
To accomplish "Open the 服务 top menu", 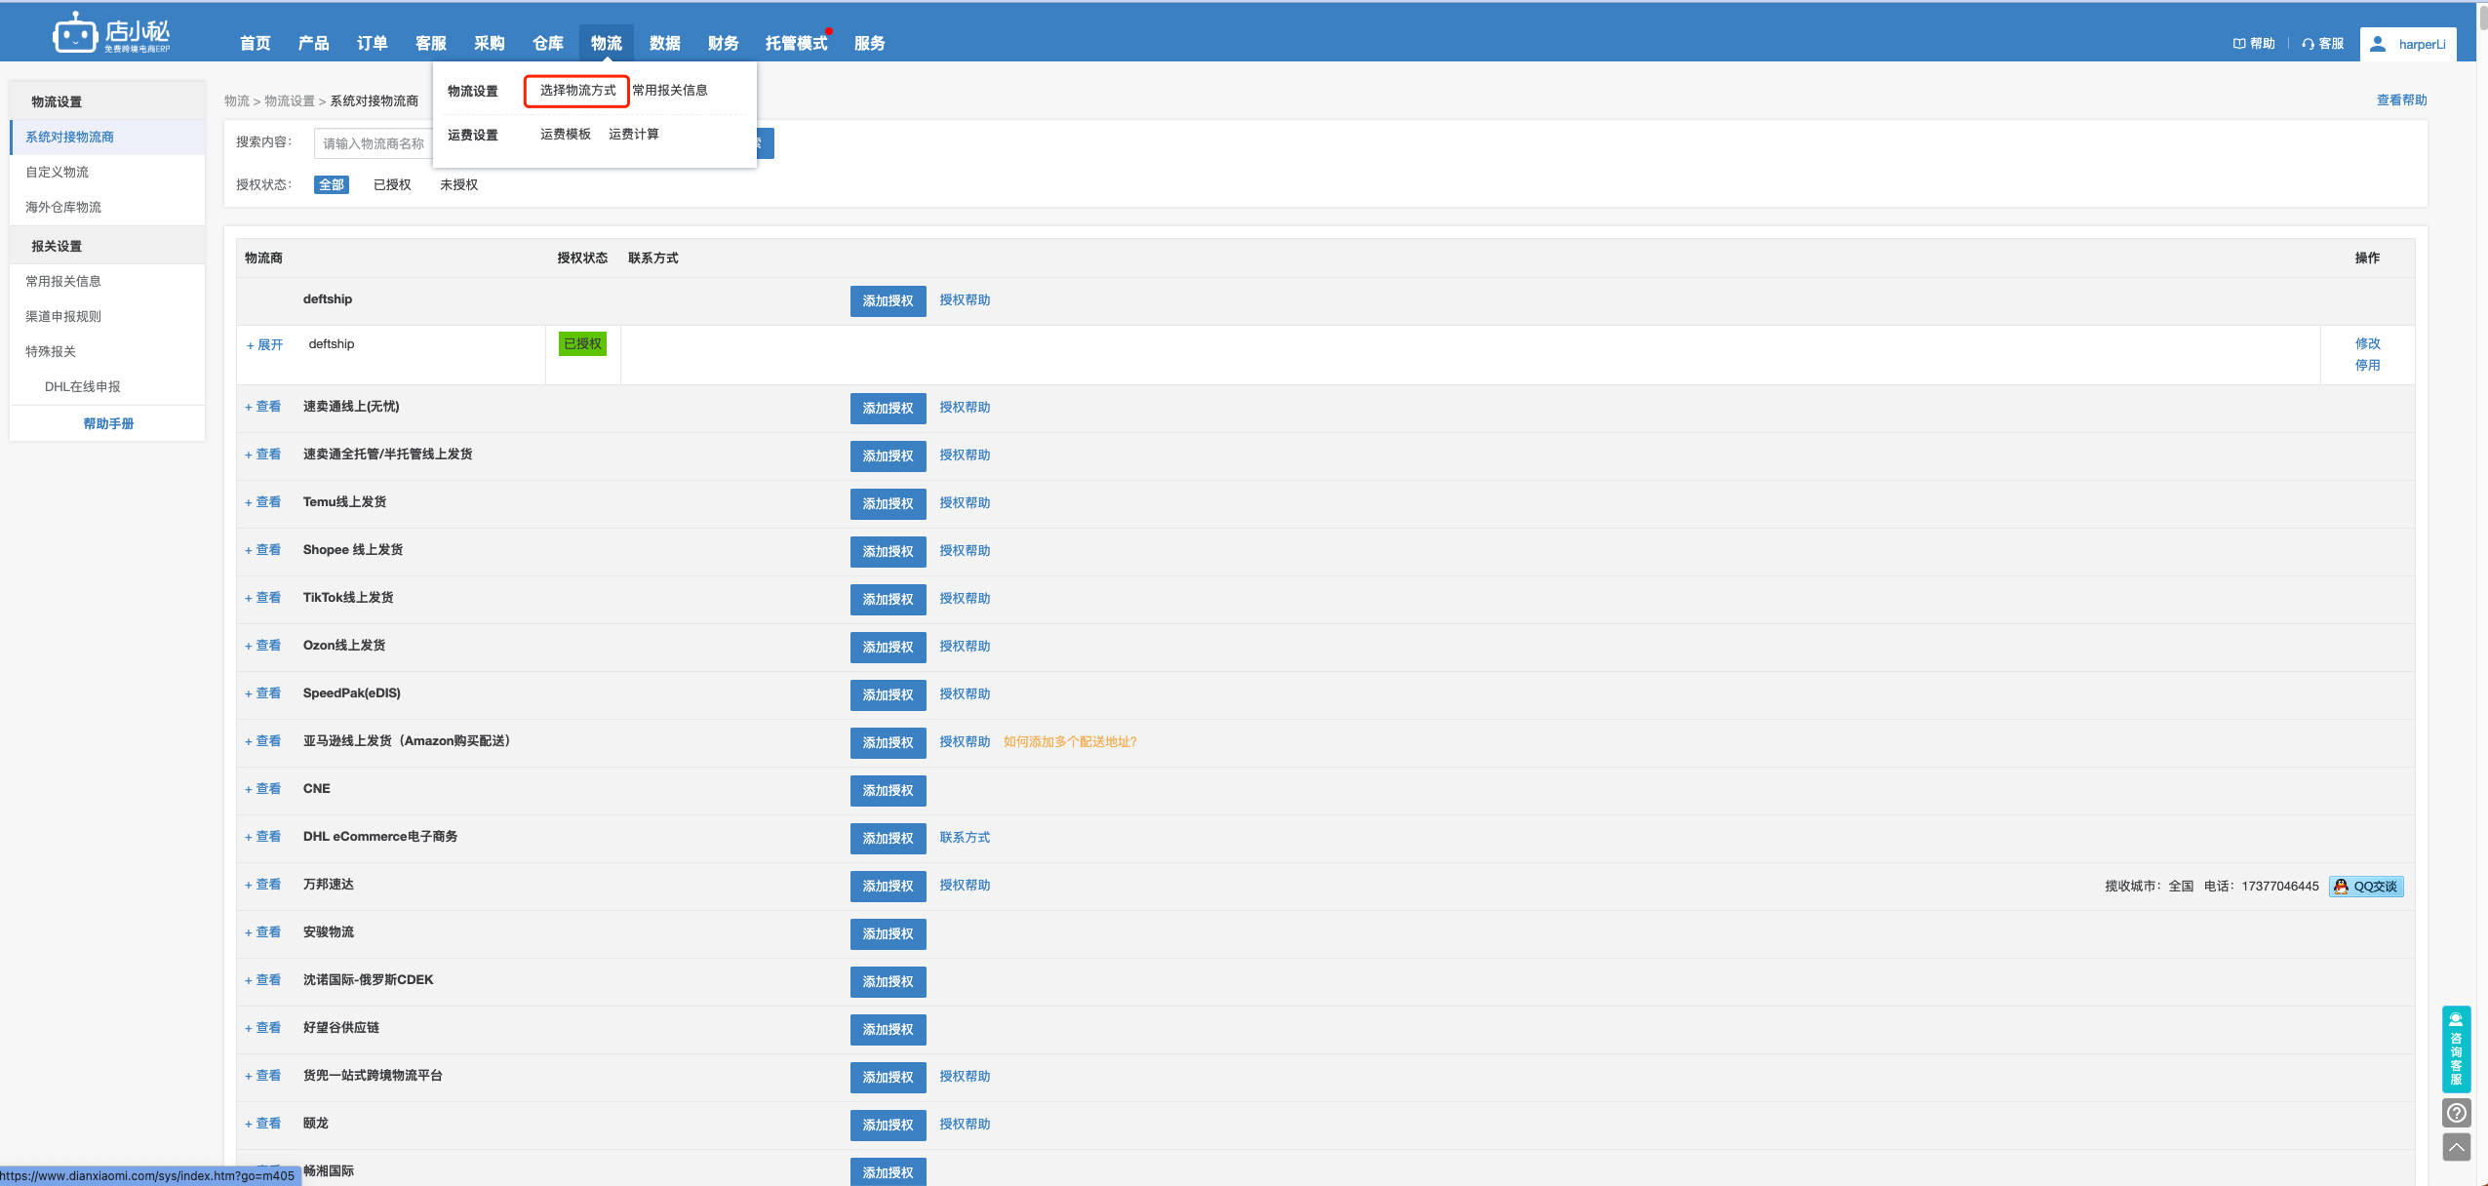I will (x=869, y=43).
